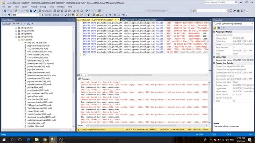Image resolution: width=255 pixels, height=143 pixels.
Task: Execute the current query
Action: coord(47,15)
